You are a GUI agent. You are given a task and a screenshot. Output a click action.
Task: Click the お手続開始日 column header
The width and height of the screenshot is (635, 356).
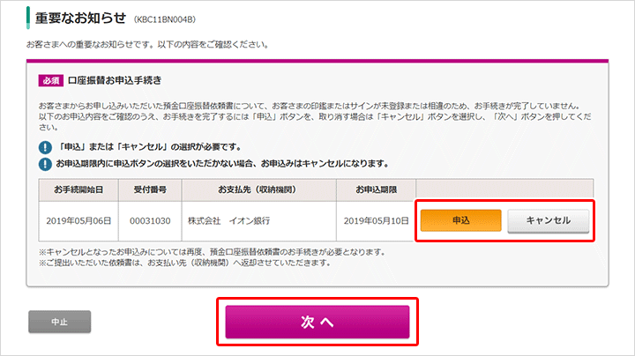[78, 189]
